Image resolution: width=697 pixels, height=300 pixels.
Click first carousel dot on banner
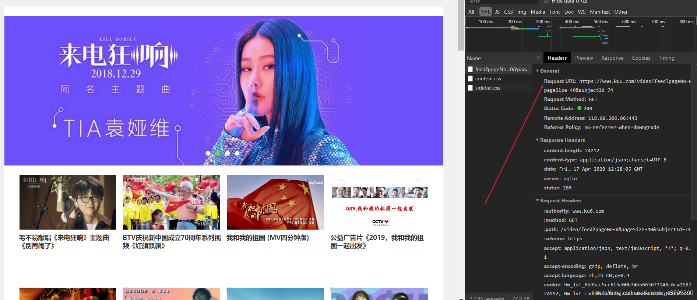pos(208,153)
